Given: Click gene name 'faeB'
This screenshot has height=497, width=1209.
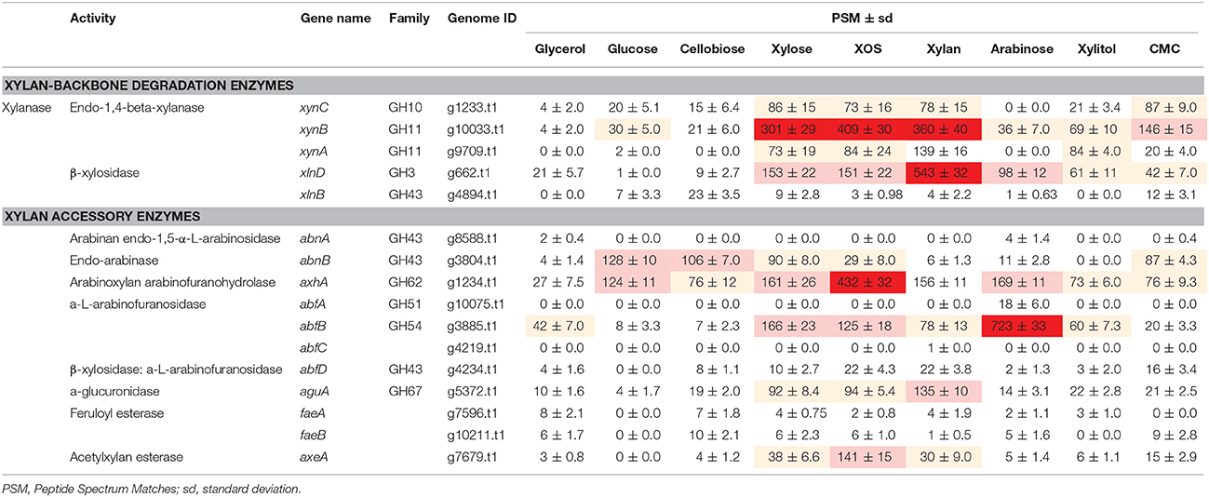Looking at the screenshot, I should point(315,434).
